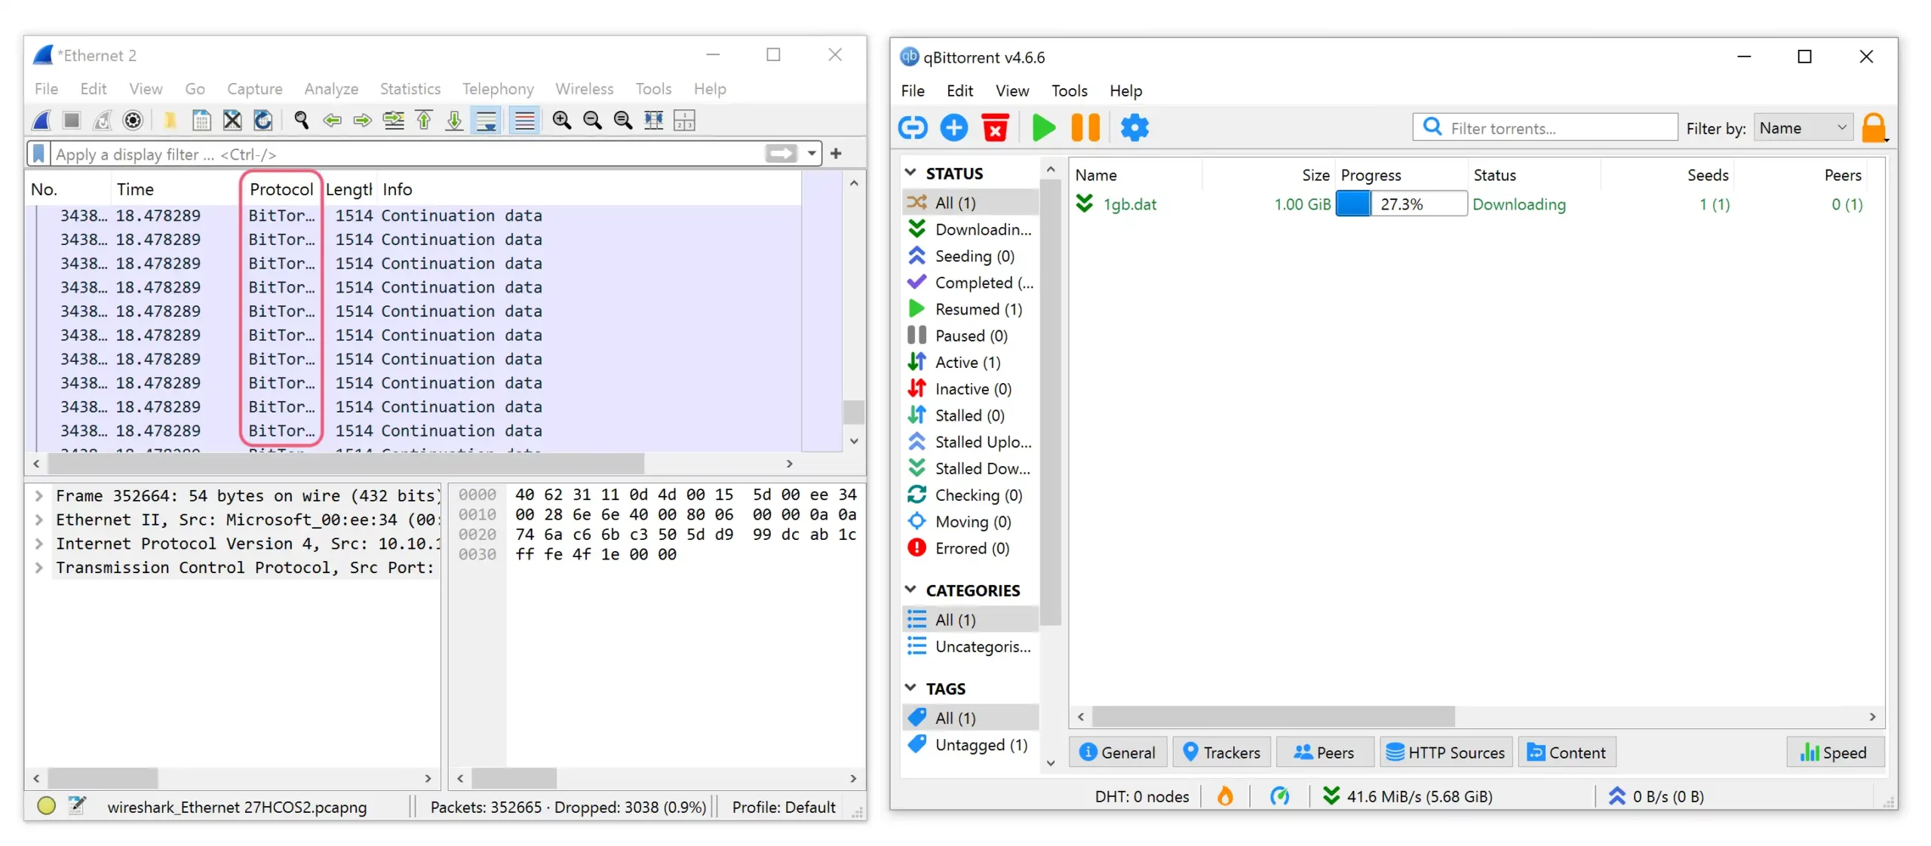Open the Filter by Name dropdown

(x=1802, y=127)
